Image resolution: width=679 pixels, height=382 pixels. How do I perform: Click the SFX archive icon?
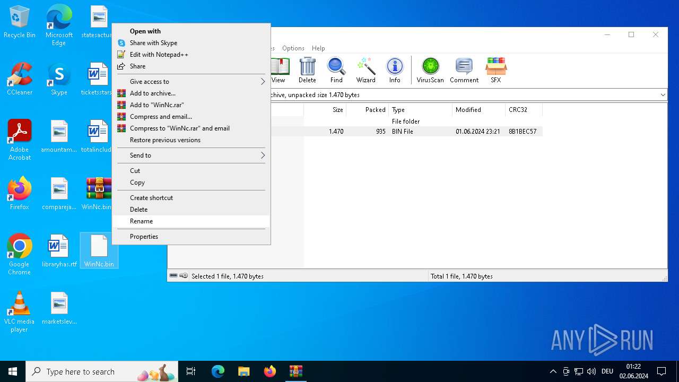click(496, 70)
